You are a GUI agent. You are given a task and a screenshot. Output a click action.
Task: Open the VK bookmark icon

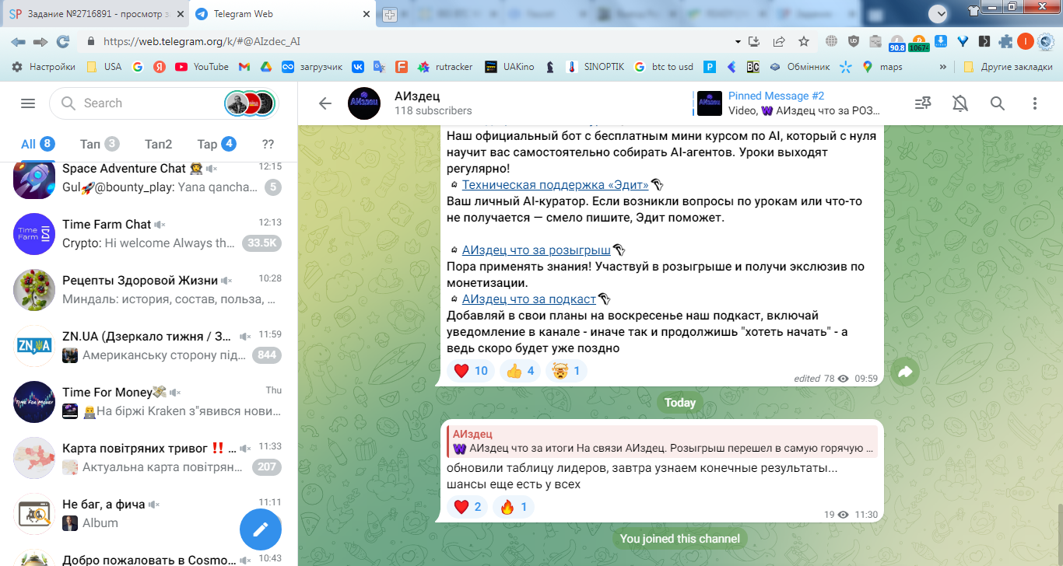(358, 67)
